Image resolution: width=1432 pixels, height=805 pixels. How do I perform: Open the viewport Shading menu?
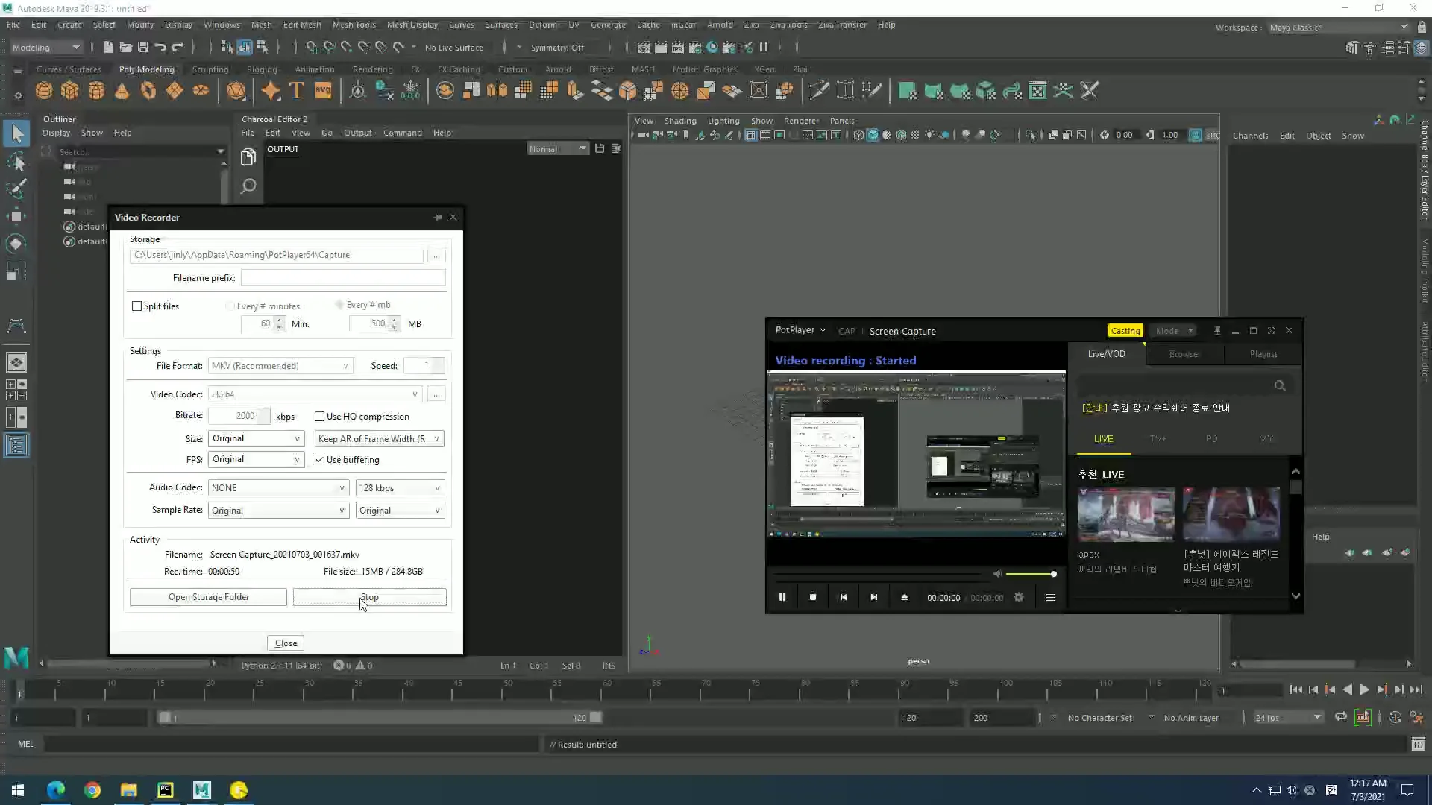point(680,121)
